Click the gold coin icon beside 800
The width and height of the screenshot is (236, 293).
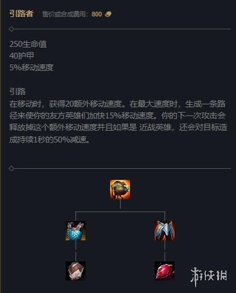pyautogui.click(x=108, y=14)
